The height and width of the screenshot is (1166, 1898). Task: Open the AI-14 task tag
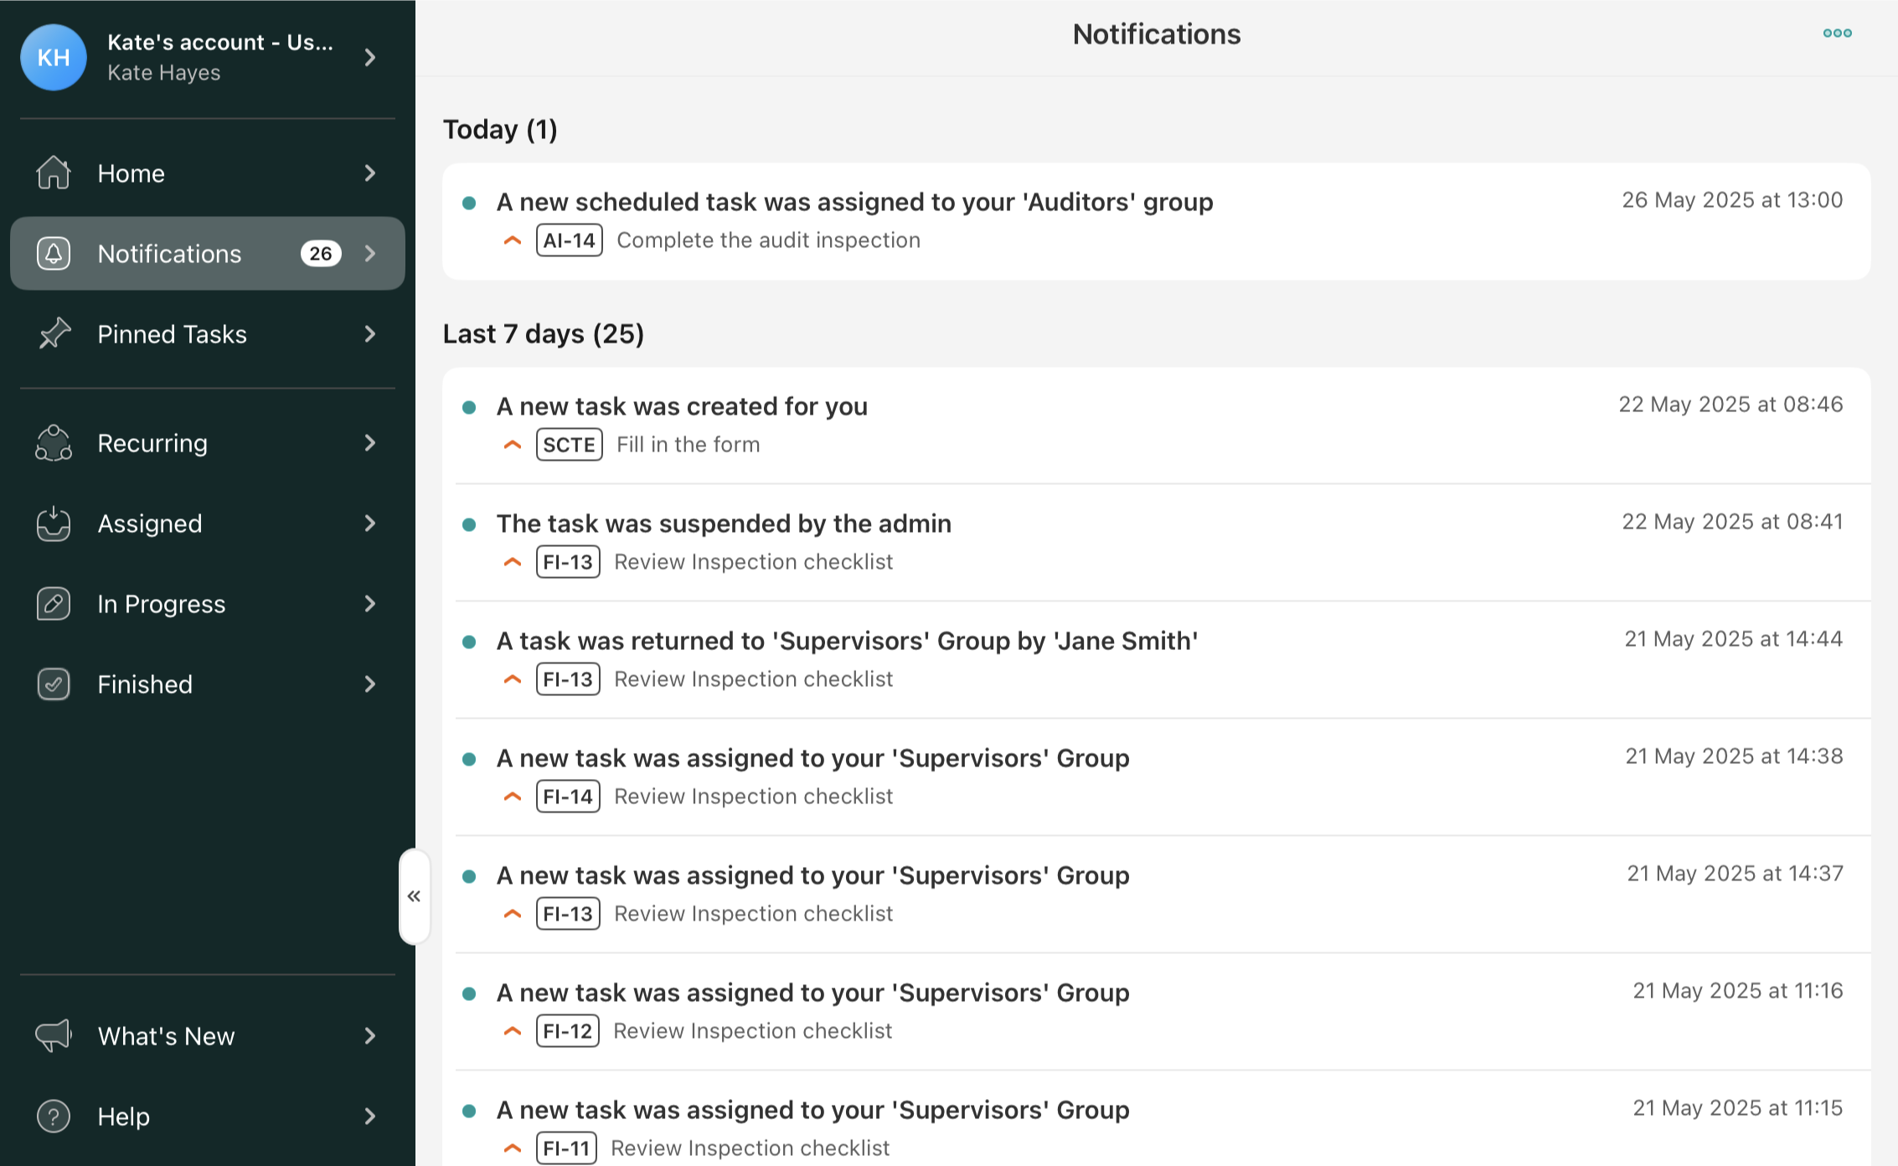point(569,240)
